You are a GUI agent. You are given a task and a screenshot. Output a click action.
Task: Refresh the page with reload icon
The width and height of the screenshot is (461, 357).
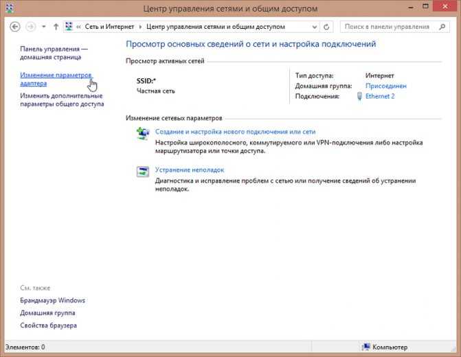[x=326, y=27]
